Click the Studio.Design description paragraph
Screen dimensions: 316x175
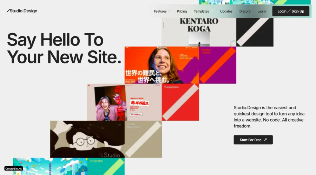269,117
